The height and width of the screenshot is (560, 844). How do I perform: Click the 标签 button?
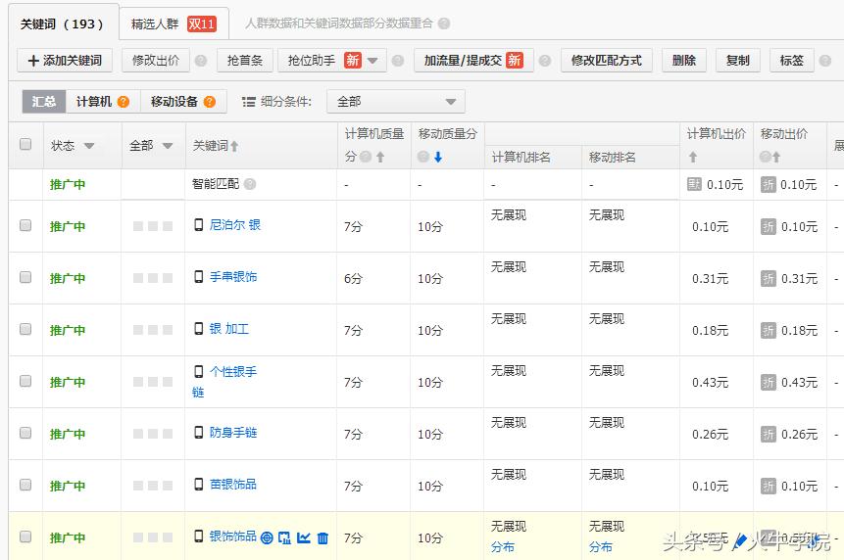(x=792, y=61)
